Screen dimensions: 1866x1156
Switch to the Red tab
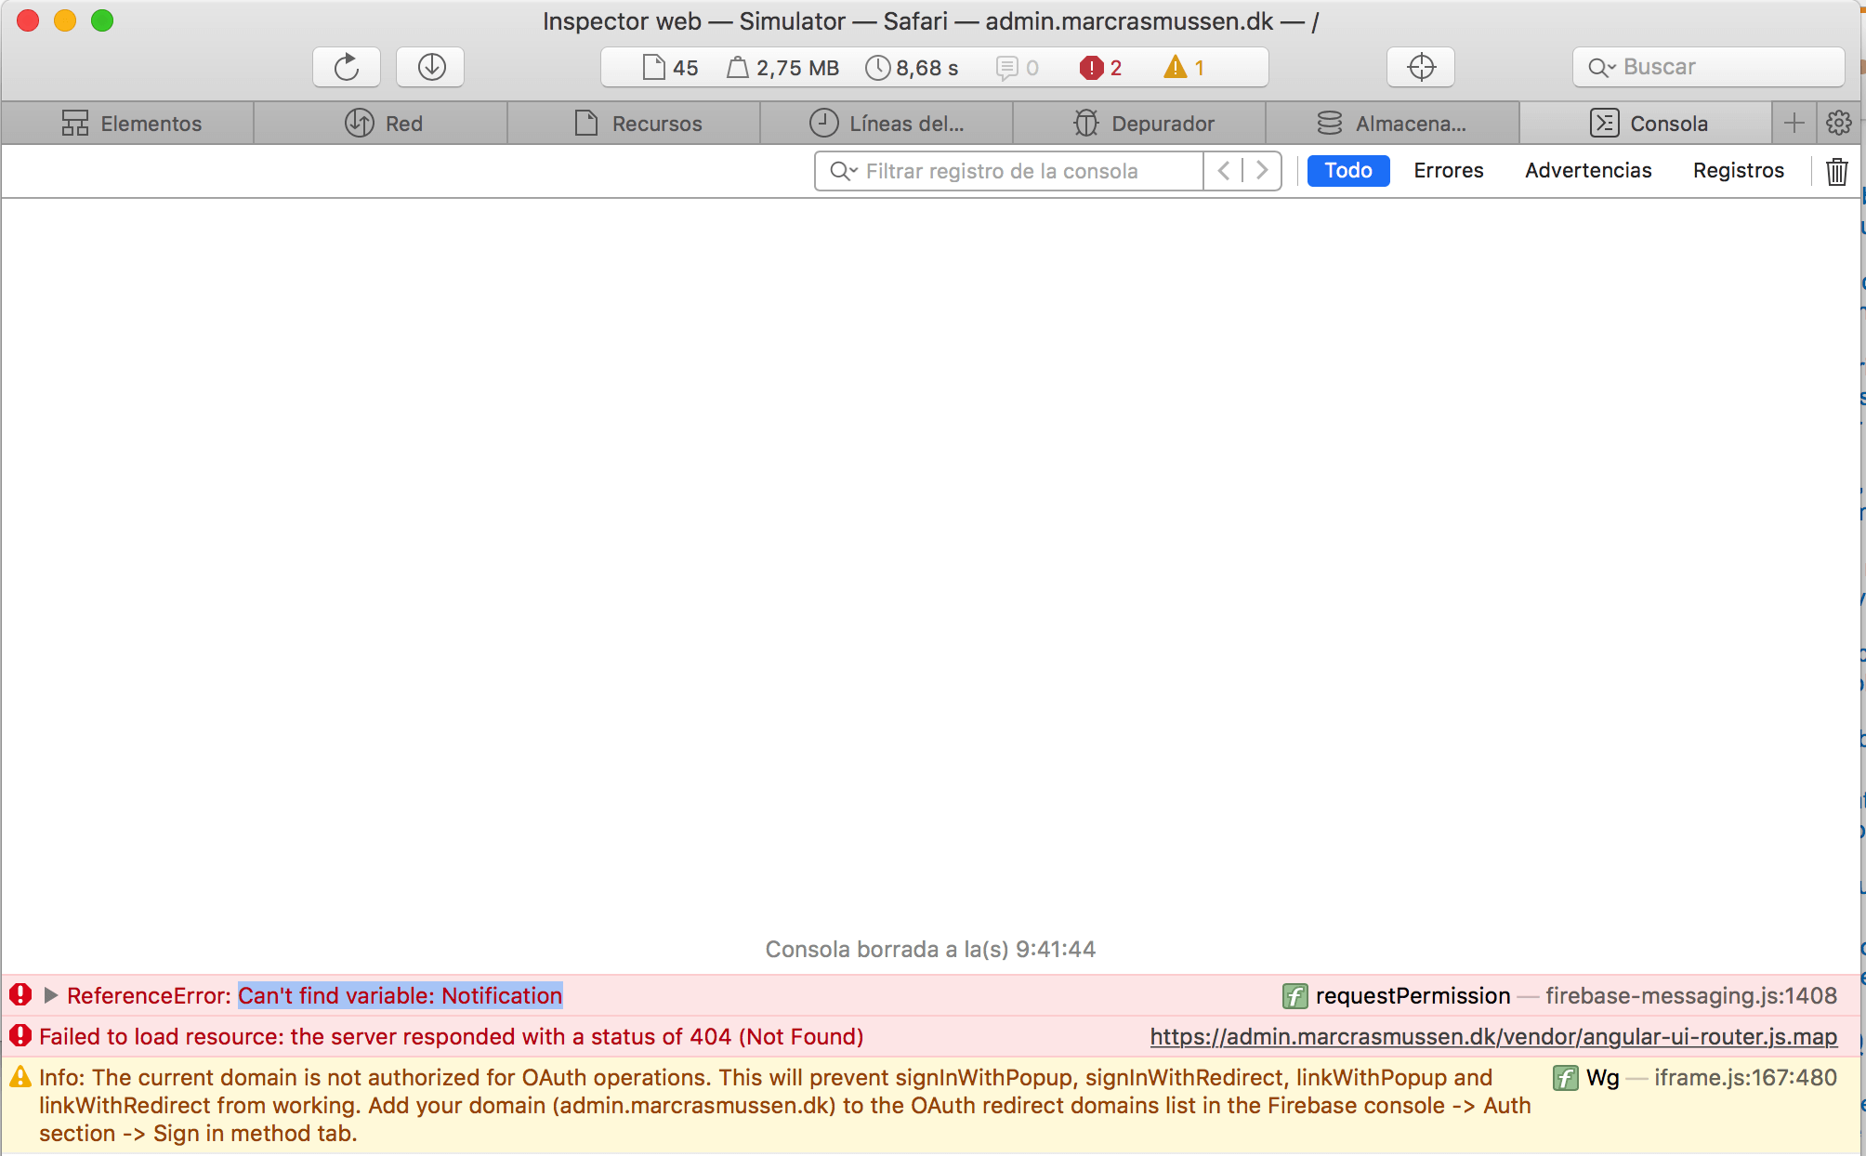[x=382, y=124]
